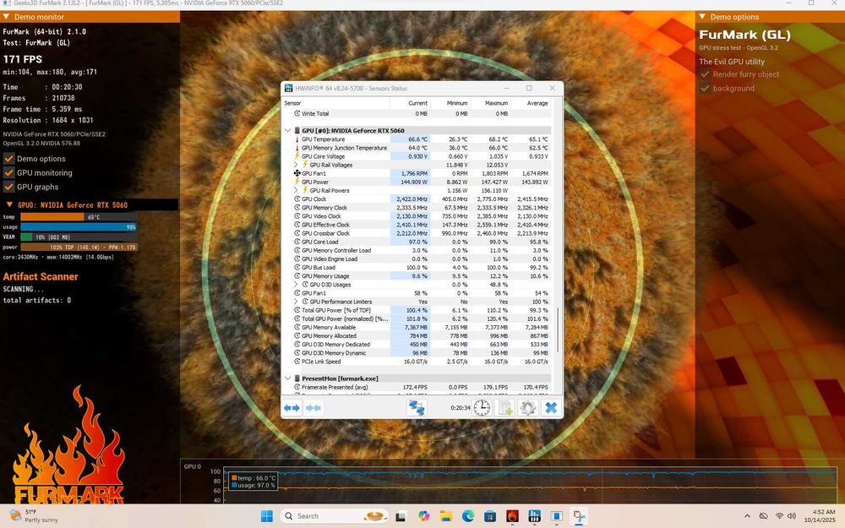Click the blue expand-columns arrows in HWiNFO toolbar
The image size is (845, 528).
292,408
